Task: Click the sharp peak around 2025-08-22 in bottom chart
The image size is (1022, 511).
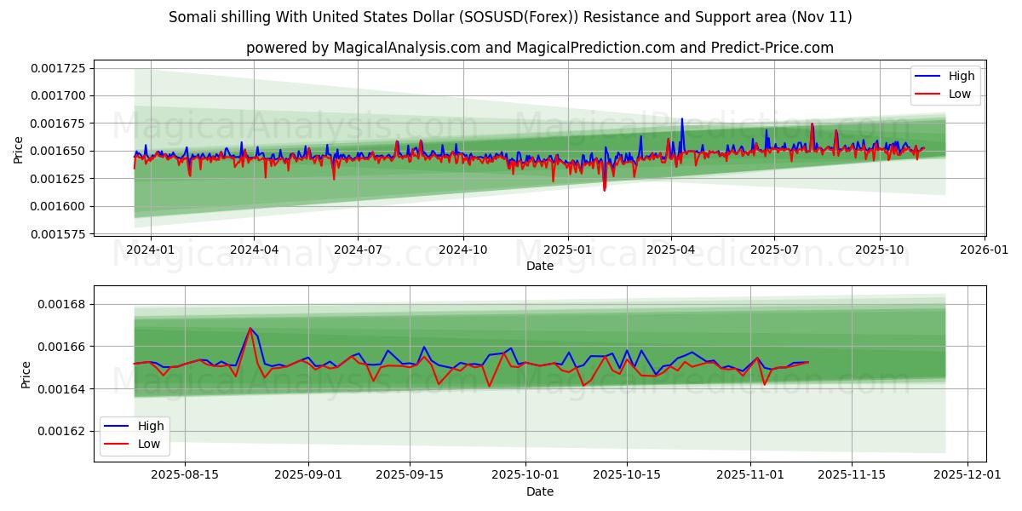Action: coord(252,328)
